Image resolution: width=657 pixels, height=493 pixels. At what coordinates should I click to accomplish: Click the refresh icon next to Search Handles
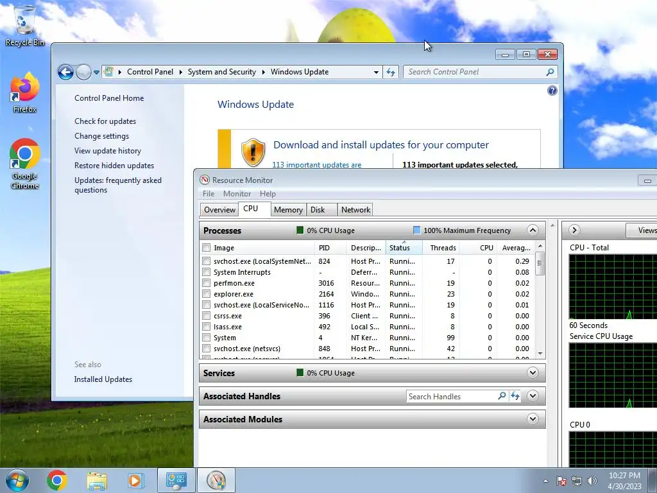pos(515,395)
